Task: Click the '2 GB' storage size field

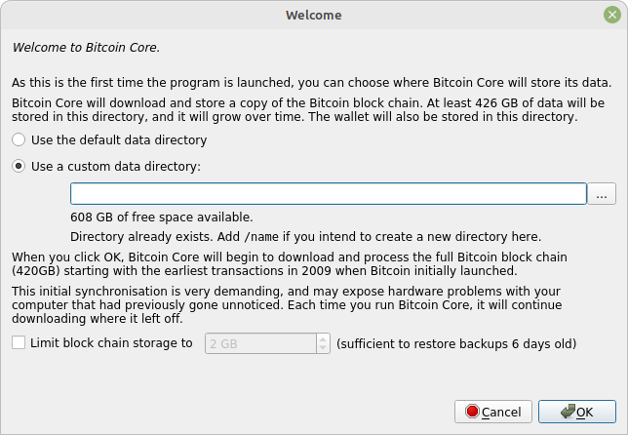Action: (260, 343)
